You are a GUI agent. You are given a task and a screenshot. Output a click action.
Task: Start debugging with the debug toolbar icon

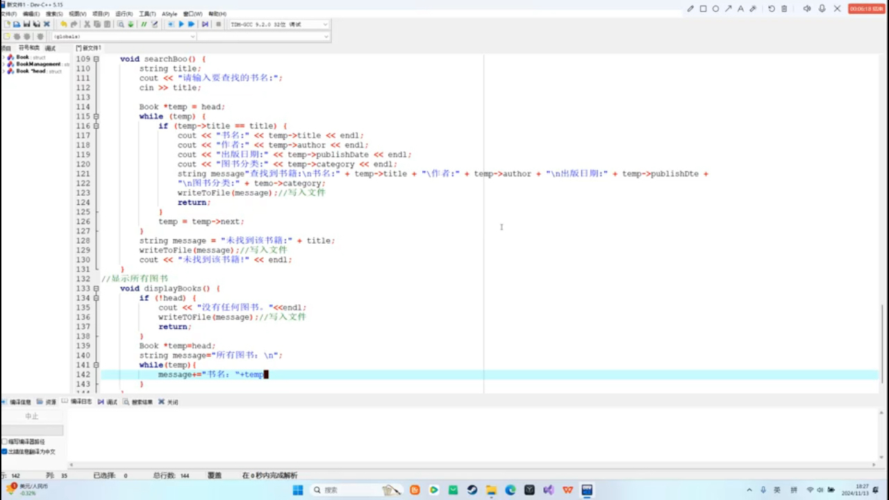pyautogui.click(x=205, y=24)
